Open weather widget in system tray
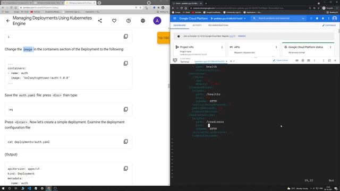 coord(297,188)
